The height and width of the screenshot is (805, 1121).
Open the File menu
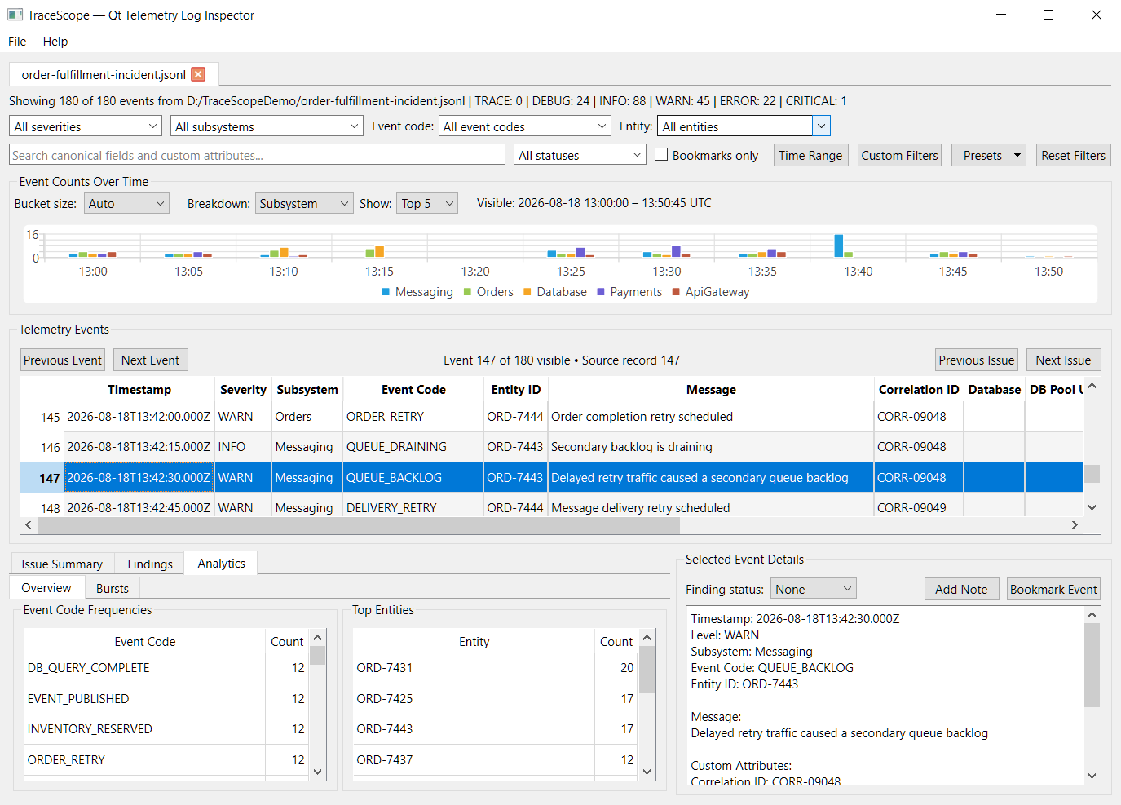(17, 41)
